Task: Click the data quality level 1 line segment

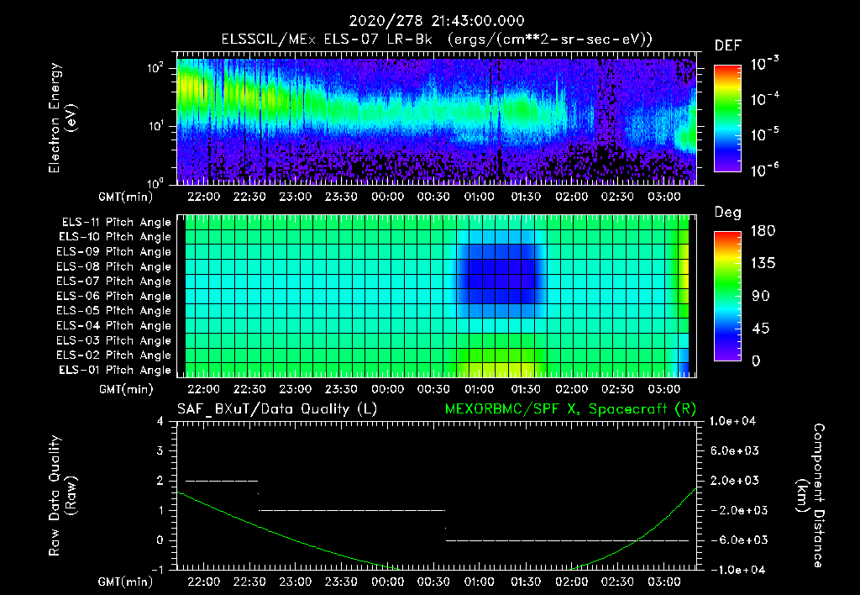Action: [352, 510]
